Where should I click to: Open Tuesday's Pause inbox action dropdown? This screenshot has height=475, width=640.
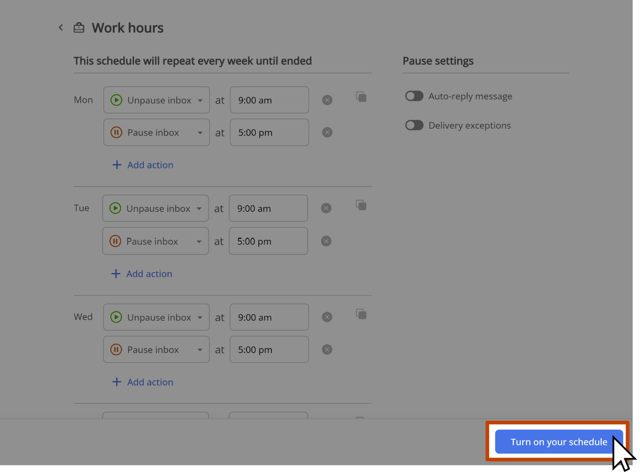click(x=155, y=241)
